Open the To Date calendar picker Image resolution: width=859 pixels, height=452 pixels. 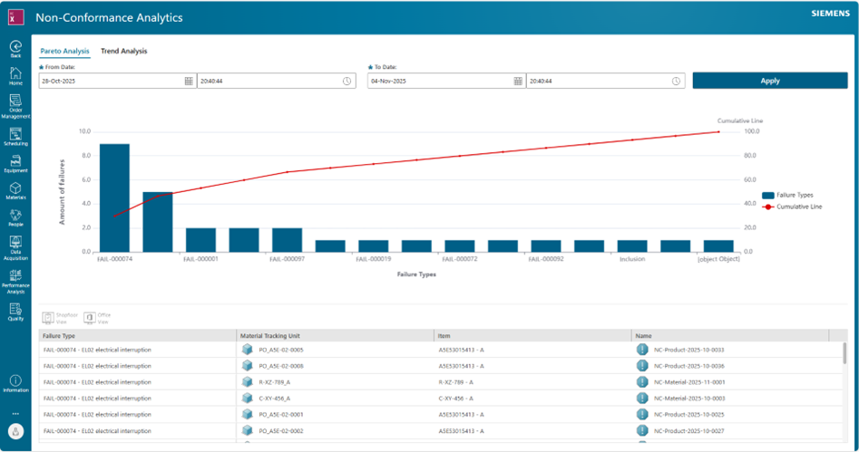tap(517, 81)
